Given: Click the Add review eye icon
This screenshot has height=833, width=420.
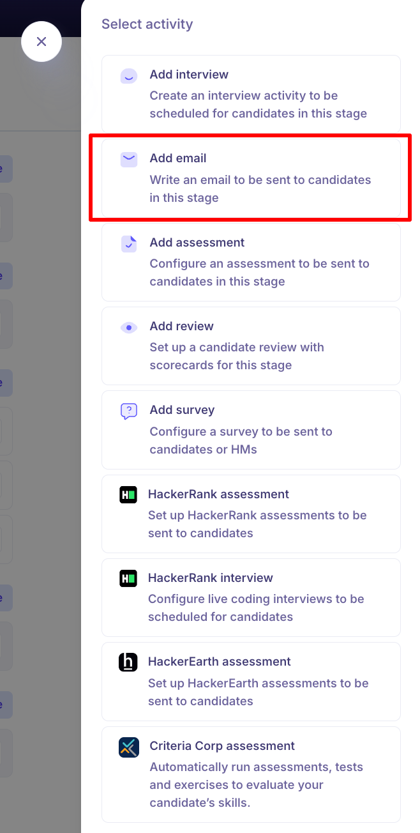Looking at the screenshot, I should [x=129, y=328].
